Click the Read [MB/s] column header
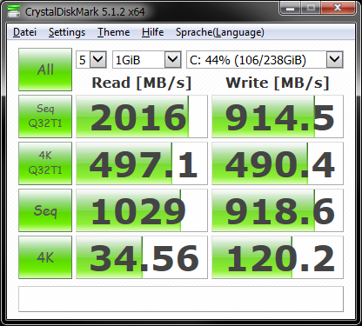 pos(142,83)
